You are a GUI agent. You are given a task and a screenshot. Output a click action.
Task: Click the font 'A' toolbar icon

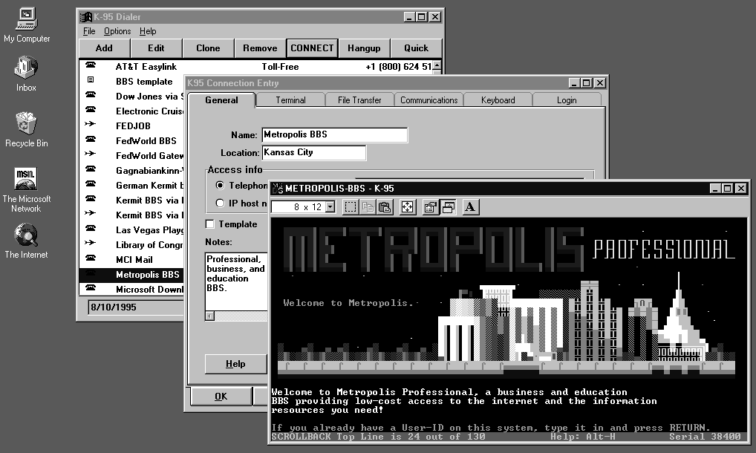tap(471, 207)
